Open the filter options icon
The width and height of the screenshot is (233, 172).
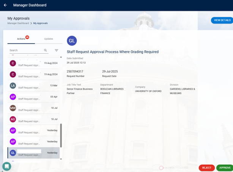[x=57, y=50]
